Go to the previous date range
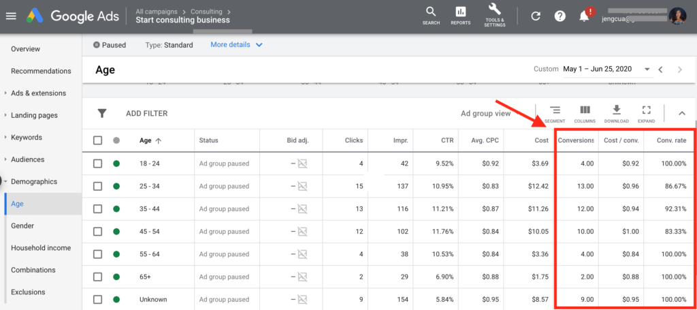The height and width of the screenshot is (310, 697). coord(660,69)
